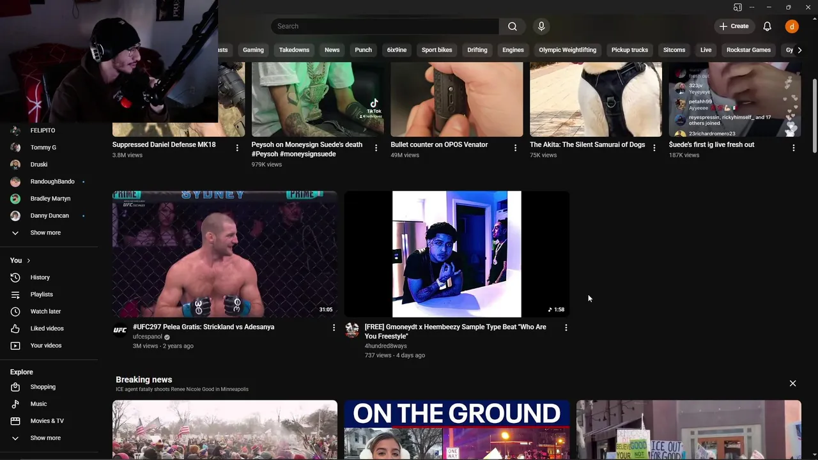Image resolution: width=818 pixels, height=460 pixels.
Task: Select the Sport bikes topic chip
Action: pyautogui.click(x=437, y=50)
